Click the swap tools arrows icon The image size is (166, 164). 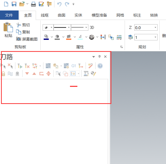[x=35, y=66]
